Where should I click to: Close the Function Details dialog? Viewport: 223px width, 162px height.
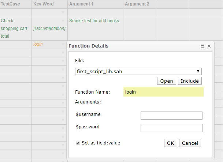click(209, 46)
